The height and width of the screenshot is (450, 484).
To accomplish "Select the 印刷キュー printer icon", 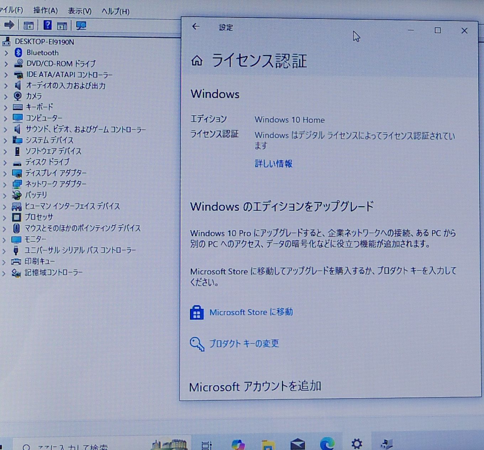I will tap(16, 262).
